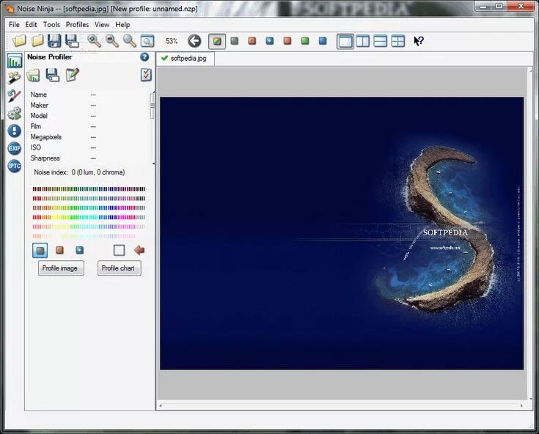
Task: Click the Profile image button
Action: click(x=61, y=268)
